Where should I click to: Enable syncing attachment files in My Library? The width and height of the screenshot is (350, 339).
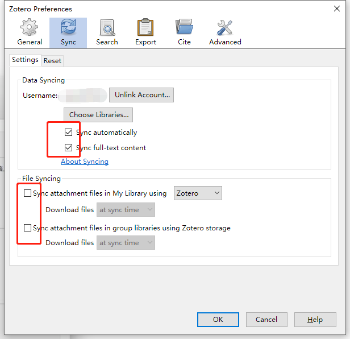(27, 193)
